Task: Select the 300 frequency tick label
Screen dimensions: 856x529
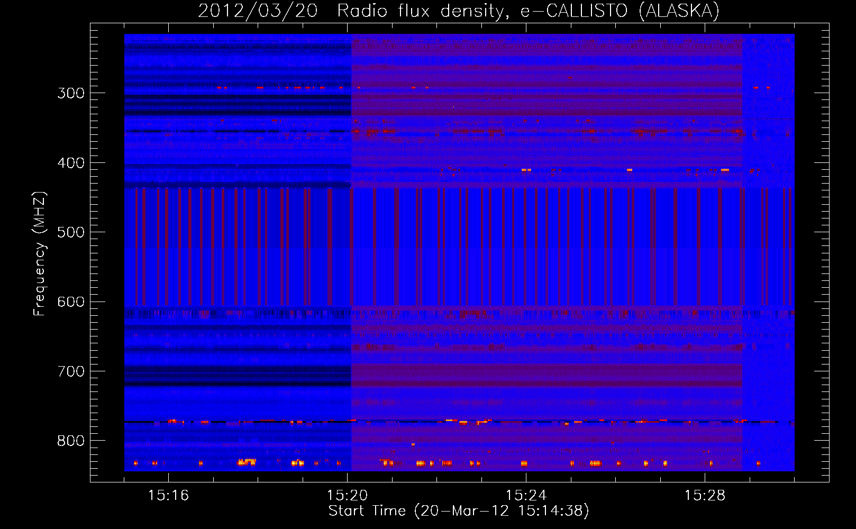Action: pyautogui.click(x=71, y=93)
